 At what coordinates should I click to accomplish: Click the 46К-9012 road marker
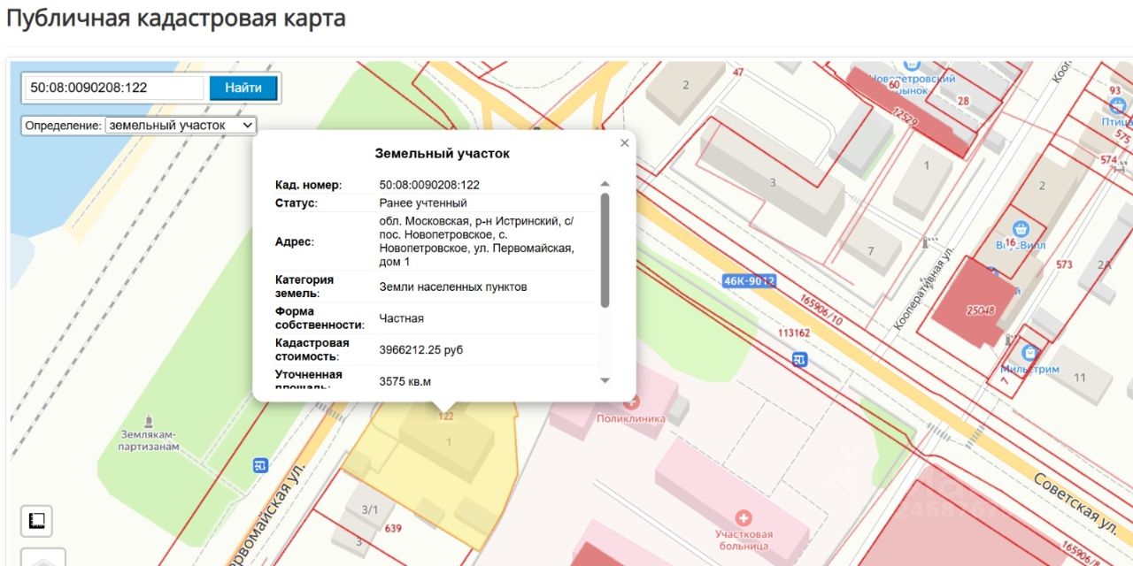pos(748,281)
